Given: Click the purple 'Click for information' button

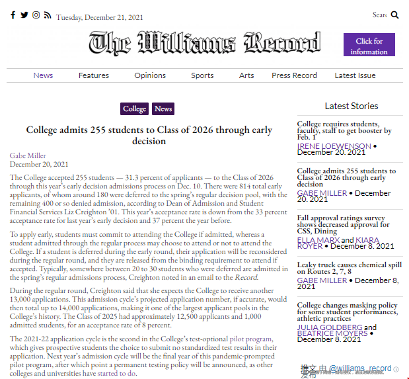Looking at the screenshot, I should (x=369, y=45).
